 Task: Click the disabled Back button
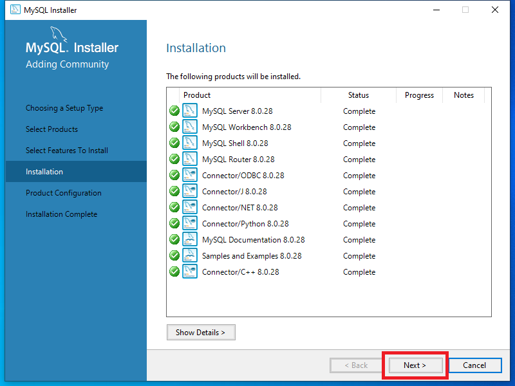pos(357,365)
